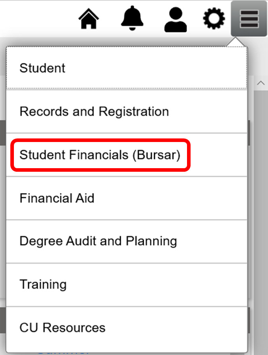Image resolution: width=268 pixels, height=355 pixels.
Task: Click the house-shaped icon
Action: pos(89,19)
